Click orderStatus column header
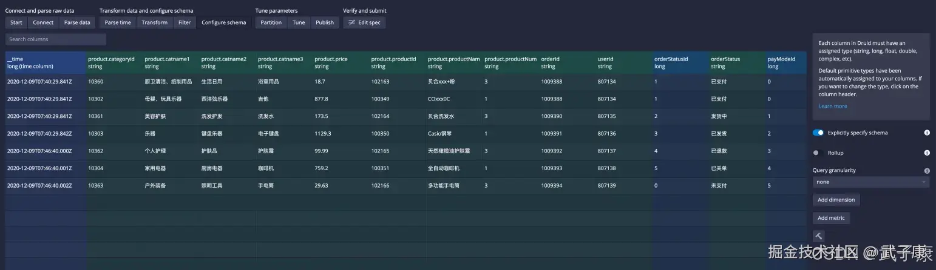Screen dimensions: 936x270 [737, 63]
